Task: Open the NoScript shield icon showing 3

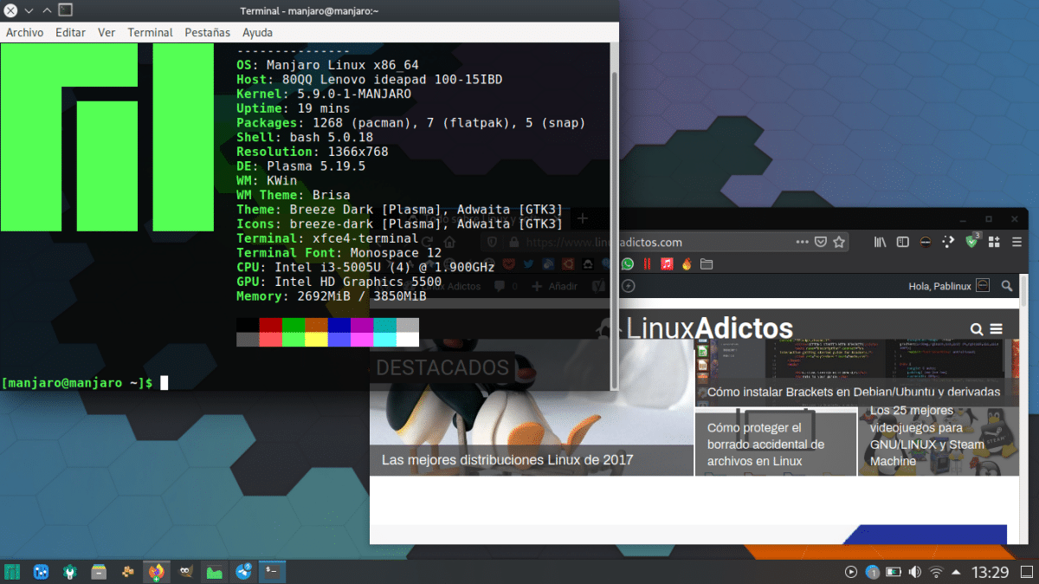Action: (971, 243)
